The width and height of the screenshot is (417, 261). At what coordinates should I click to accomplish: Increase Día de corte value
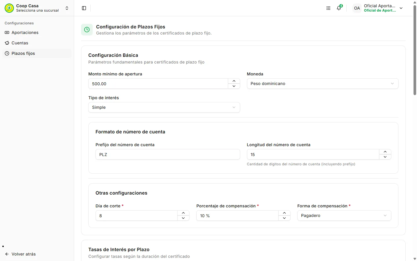point(183,213)
